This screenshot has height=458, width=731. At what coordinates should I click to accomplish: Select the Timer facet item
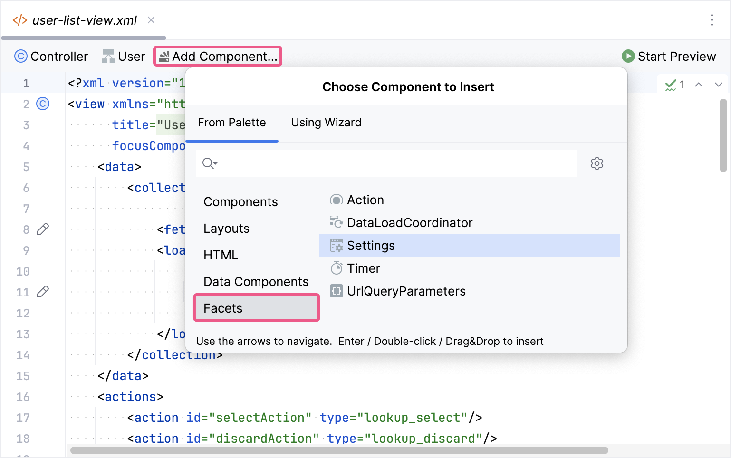(363, 268)
